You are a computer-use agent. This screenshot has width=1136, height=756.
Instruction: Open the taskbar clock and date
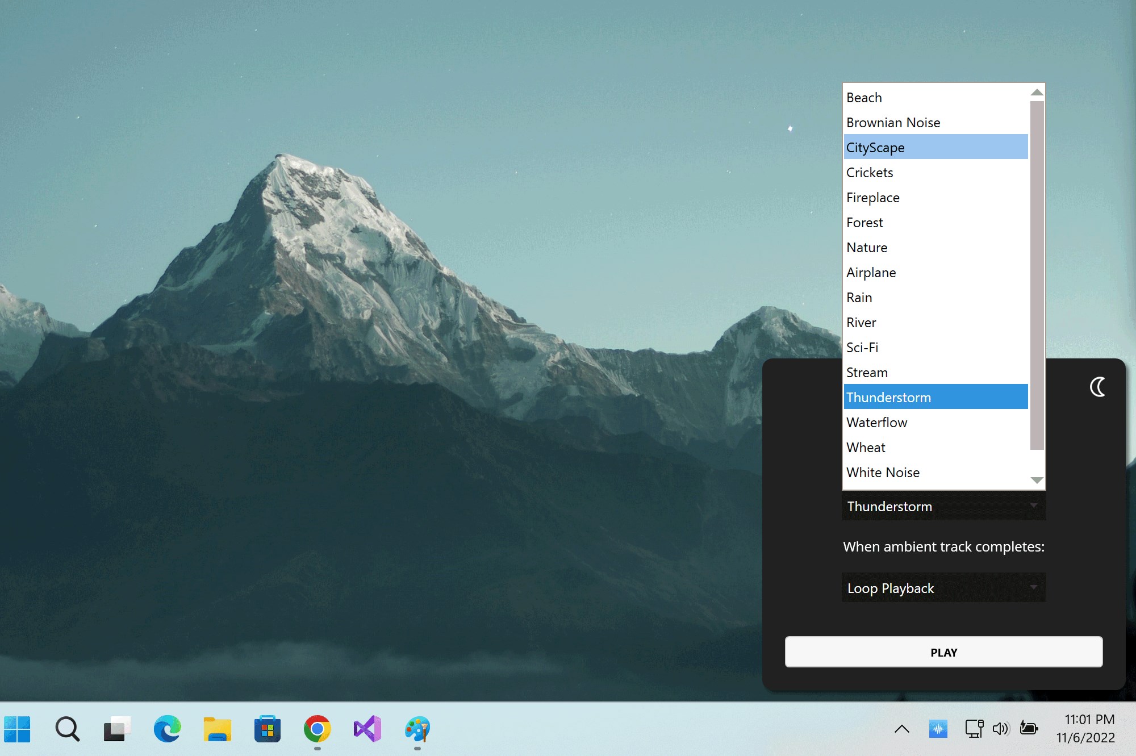pos(1085,728)
